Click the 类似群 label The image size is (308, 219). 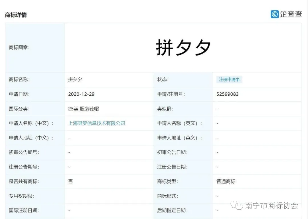(x=165, y=109)
